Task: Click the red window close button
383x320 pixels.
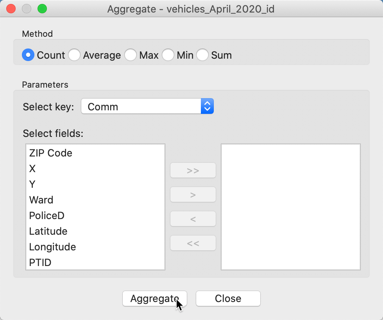Action: point(11,9)
